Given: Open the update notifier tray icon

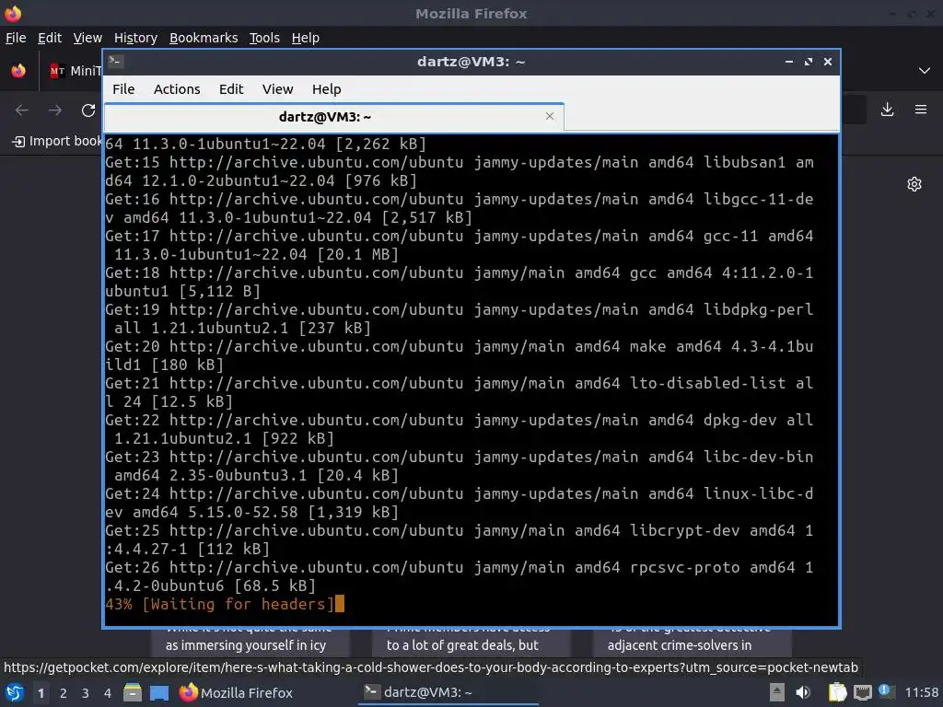Looking at the screenshot, I should point(886,691).
